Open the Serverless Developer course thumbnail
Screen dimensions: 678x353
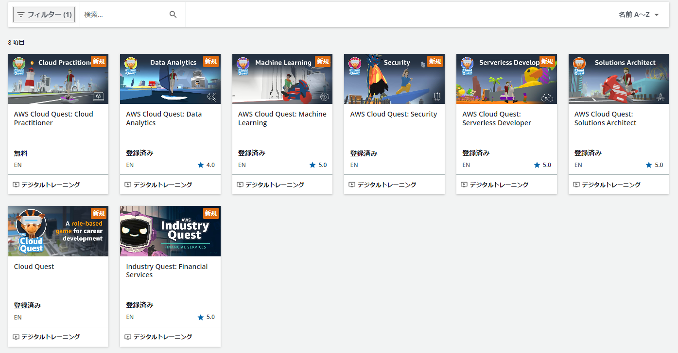[506, 79]
